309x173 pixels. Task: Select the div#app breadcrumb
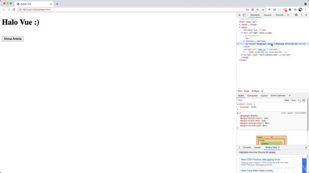point(255,91)
